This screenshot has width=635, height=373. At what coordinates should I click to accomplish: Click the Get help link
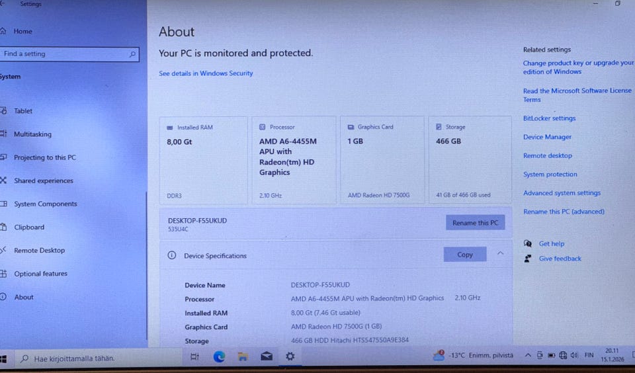[551, 244]
